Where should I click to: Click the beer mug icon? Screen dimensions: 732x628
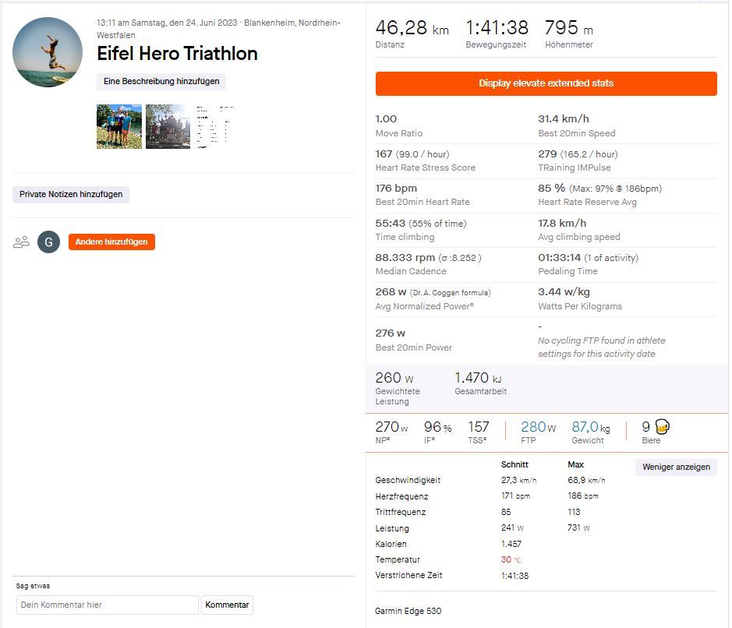coord(663,427)
